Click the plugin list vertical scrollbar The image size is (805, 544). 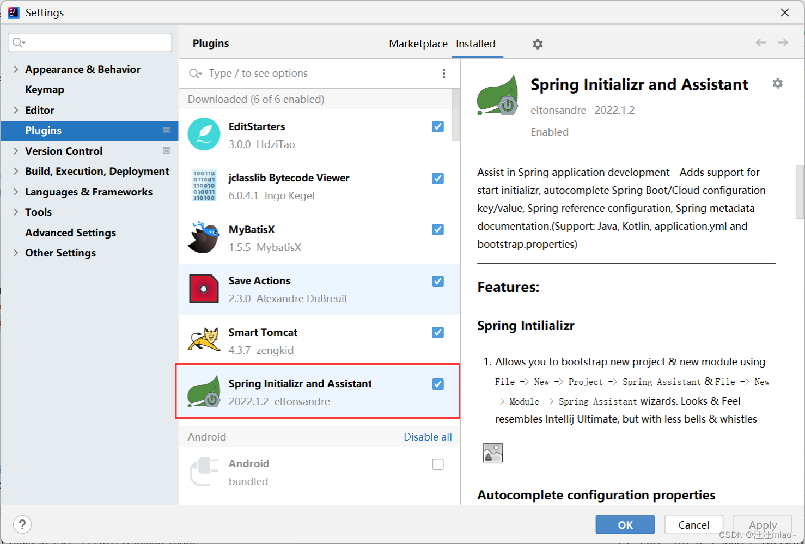click(x=456, y=115)
